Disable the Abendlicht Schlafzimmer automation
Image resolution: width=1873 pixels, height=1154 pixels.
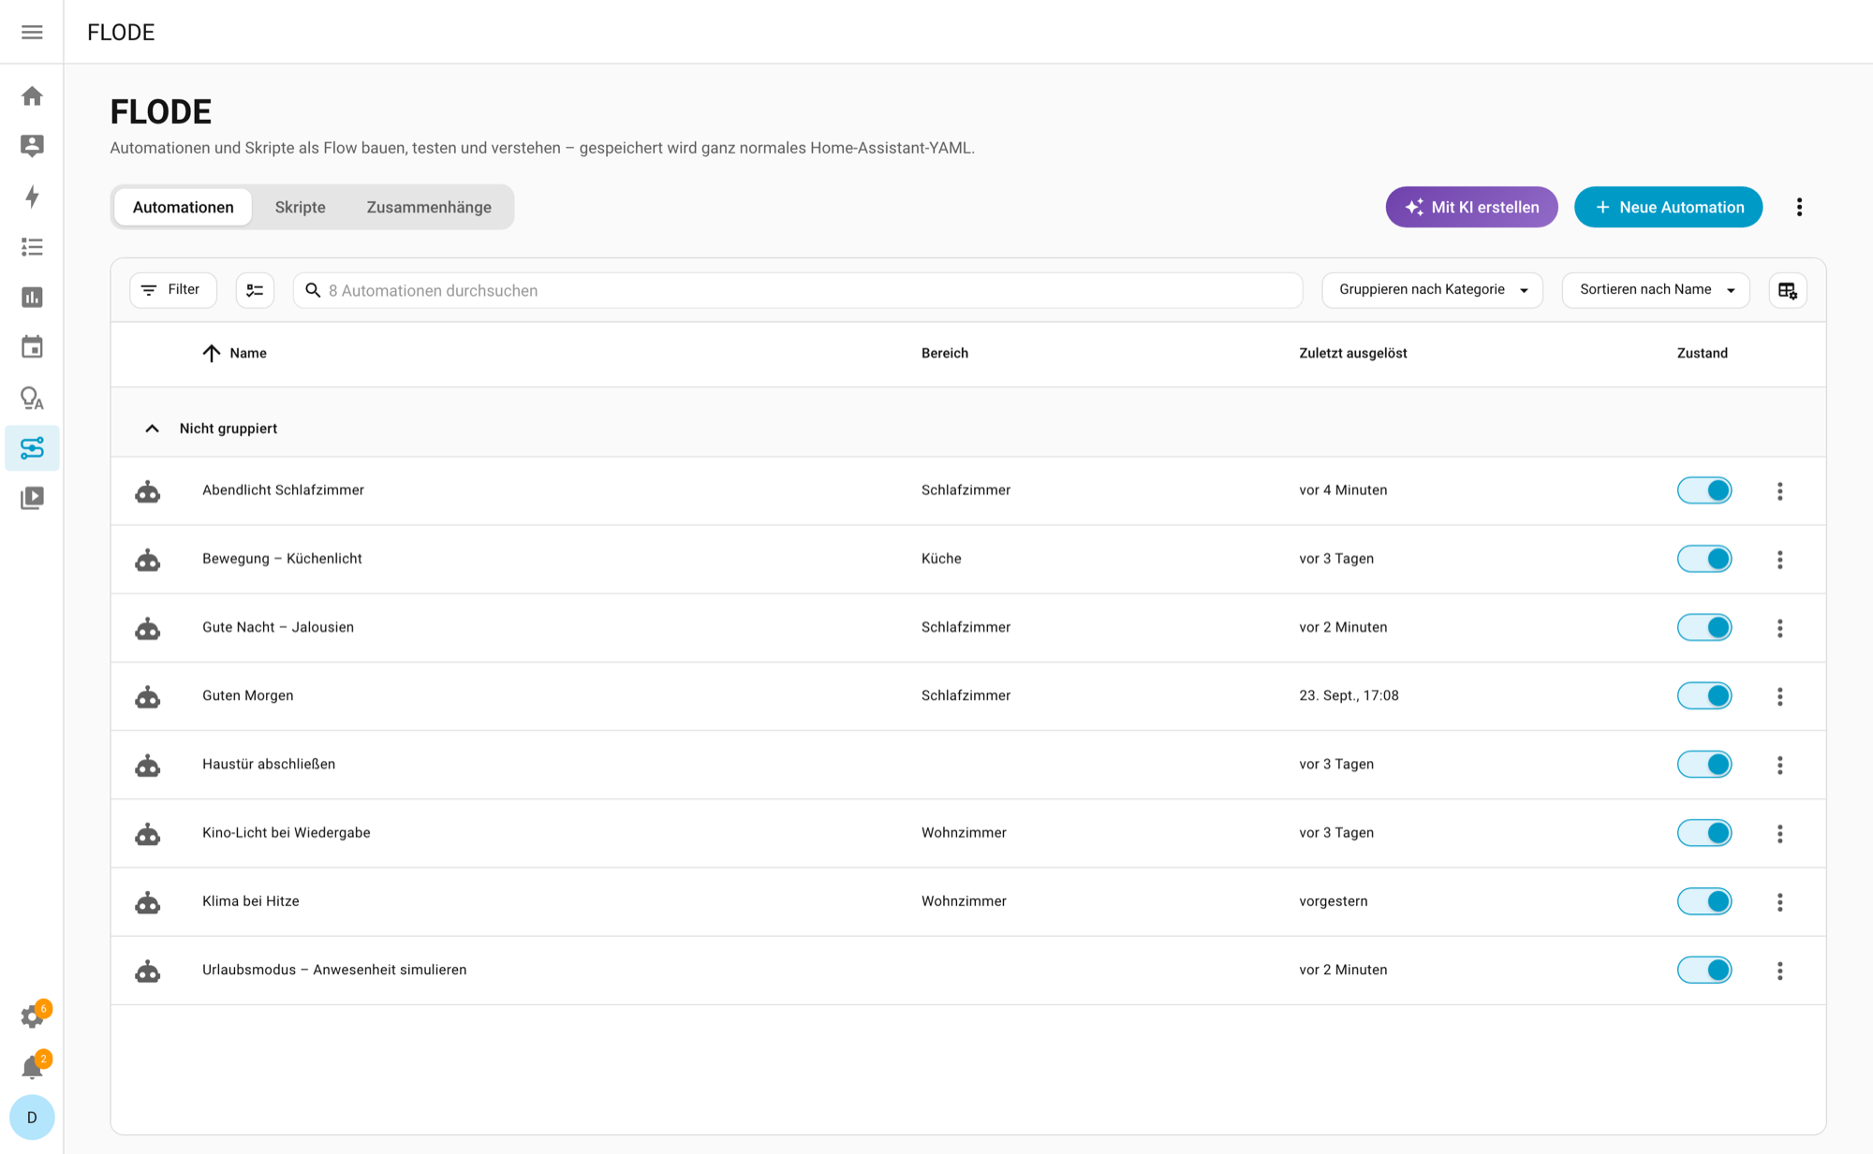click(1704, 490)
